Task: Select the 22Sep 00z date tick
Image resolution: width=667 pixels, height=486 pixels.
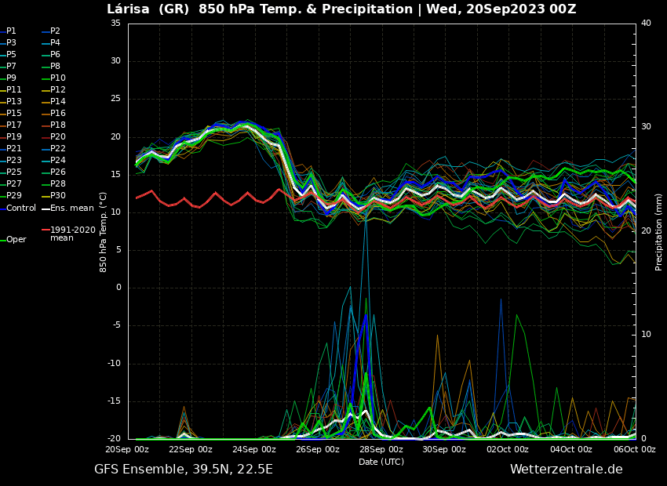Action: tap(191, 450)
